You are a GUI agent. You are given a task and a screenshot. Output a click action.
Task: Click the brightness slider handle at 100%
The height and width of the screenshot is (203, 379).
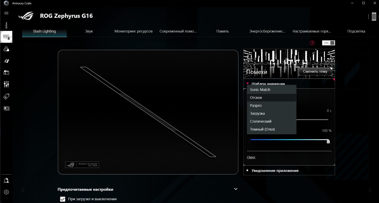pos(328,141)
